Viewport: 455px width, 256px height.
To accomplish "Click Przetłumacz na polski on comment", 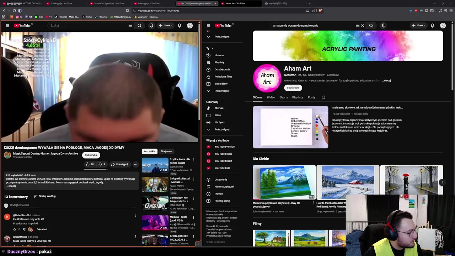I will click(25, 224).
